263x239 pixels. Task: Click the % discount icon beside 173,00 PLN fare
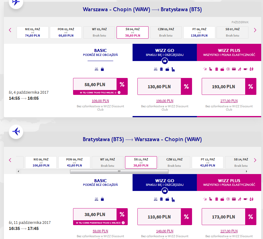(251, 217)
